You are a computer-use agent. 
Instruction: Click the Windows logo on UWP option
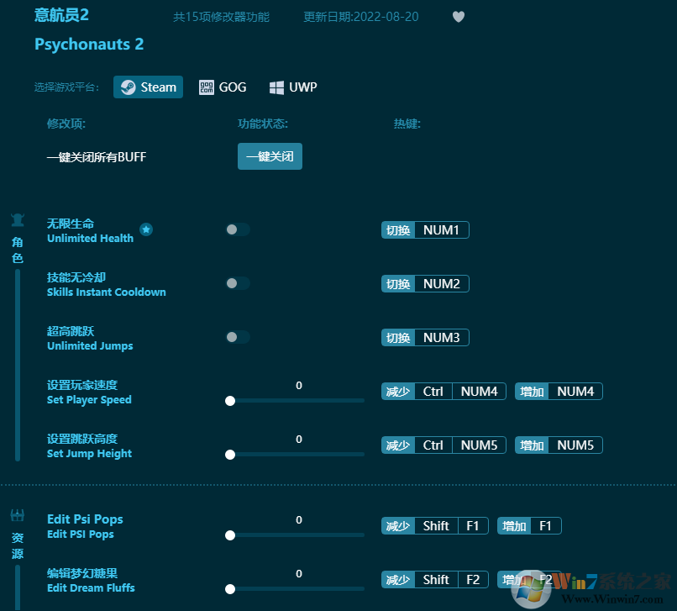tap(277, 87)
